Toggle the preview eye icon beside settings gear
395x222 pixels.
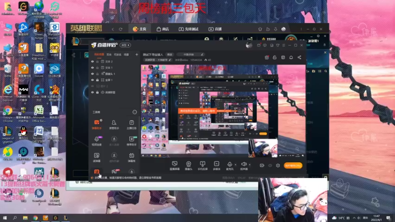[x=270, y=165]
